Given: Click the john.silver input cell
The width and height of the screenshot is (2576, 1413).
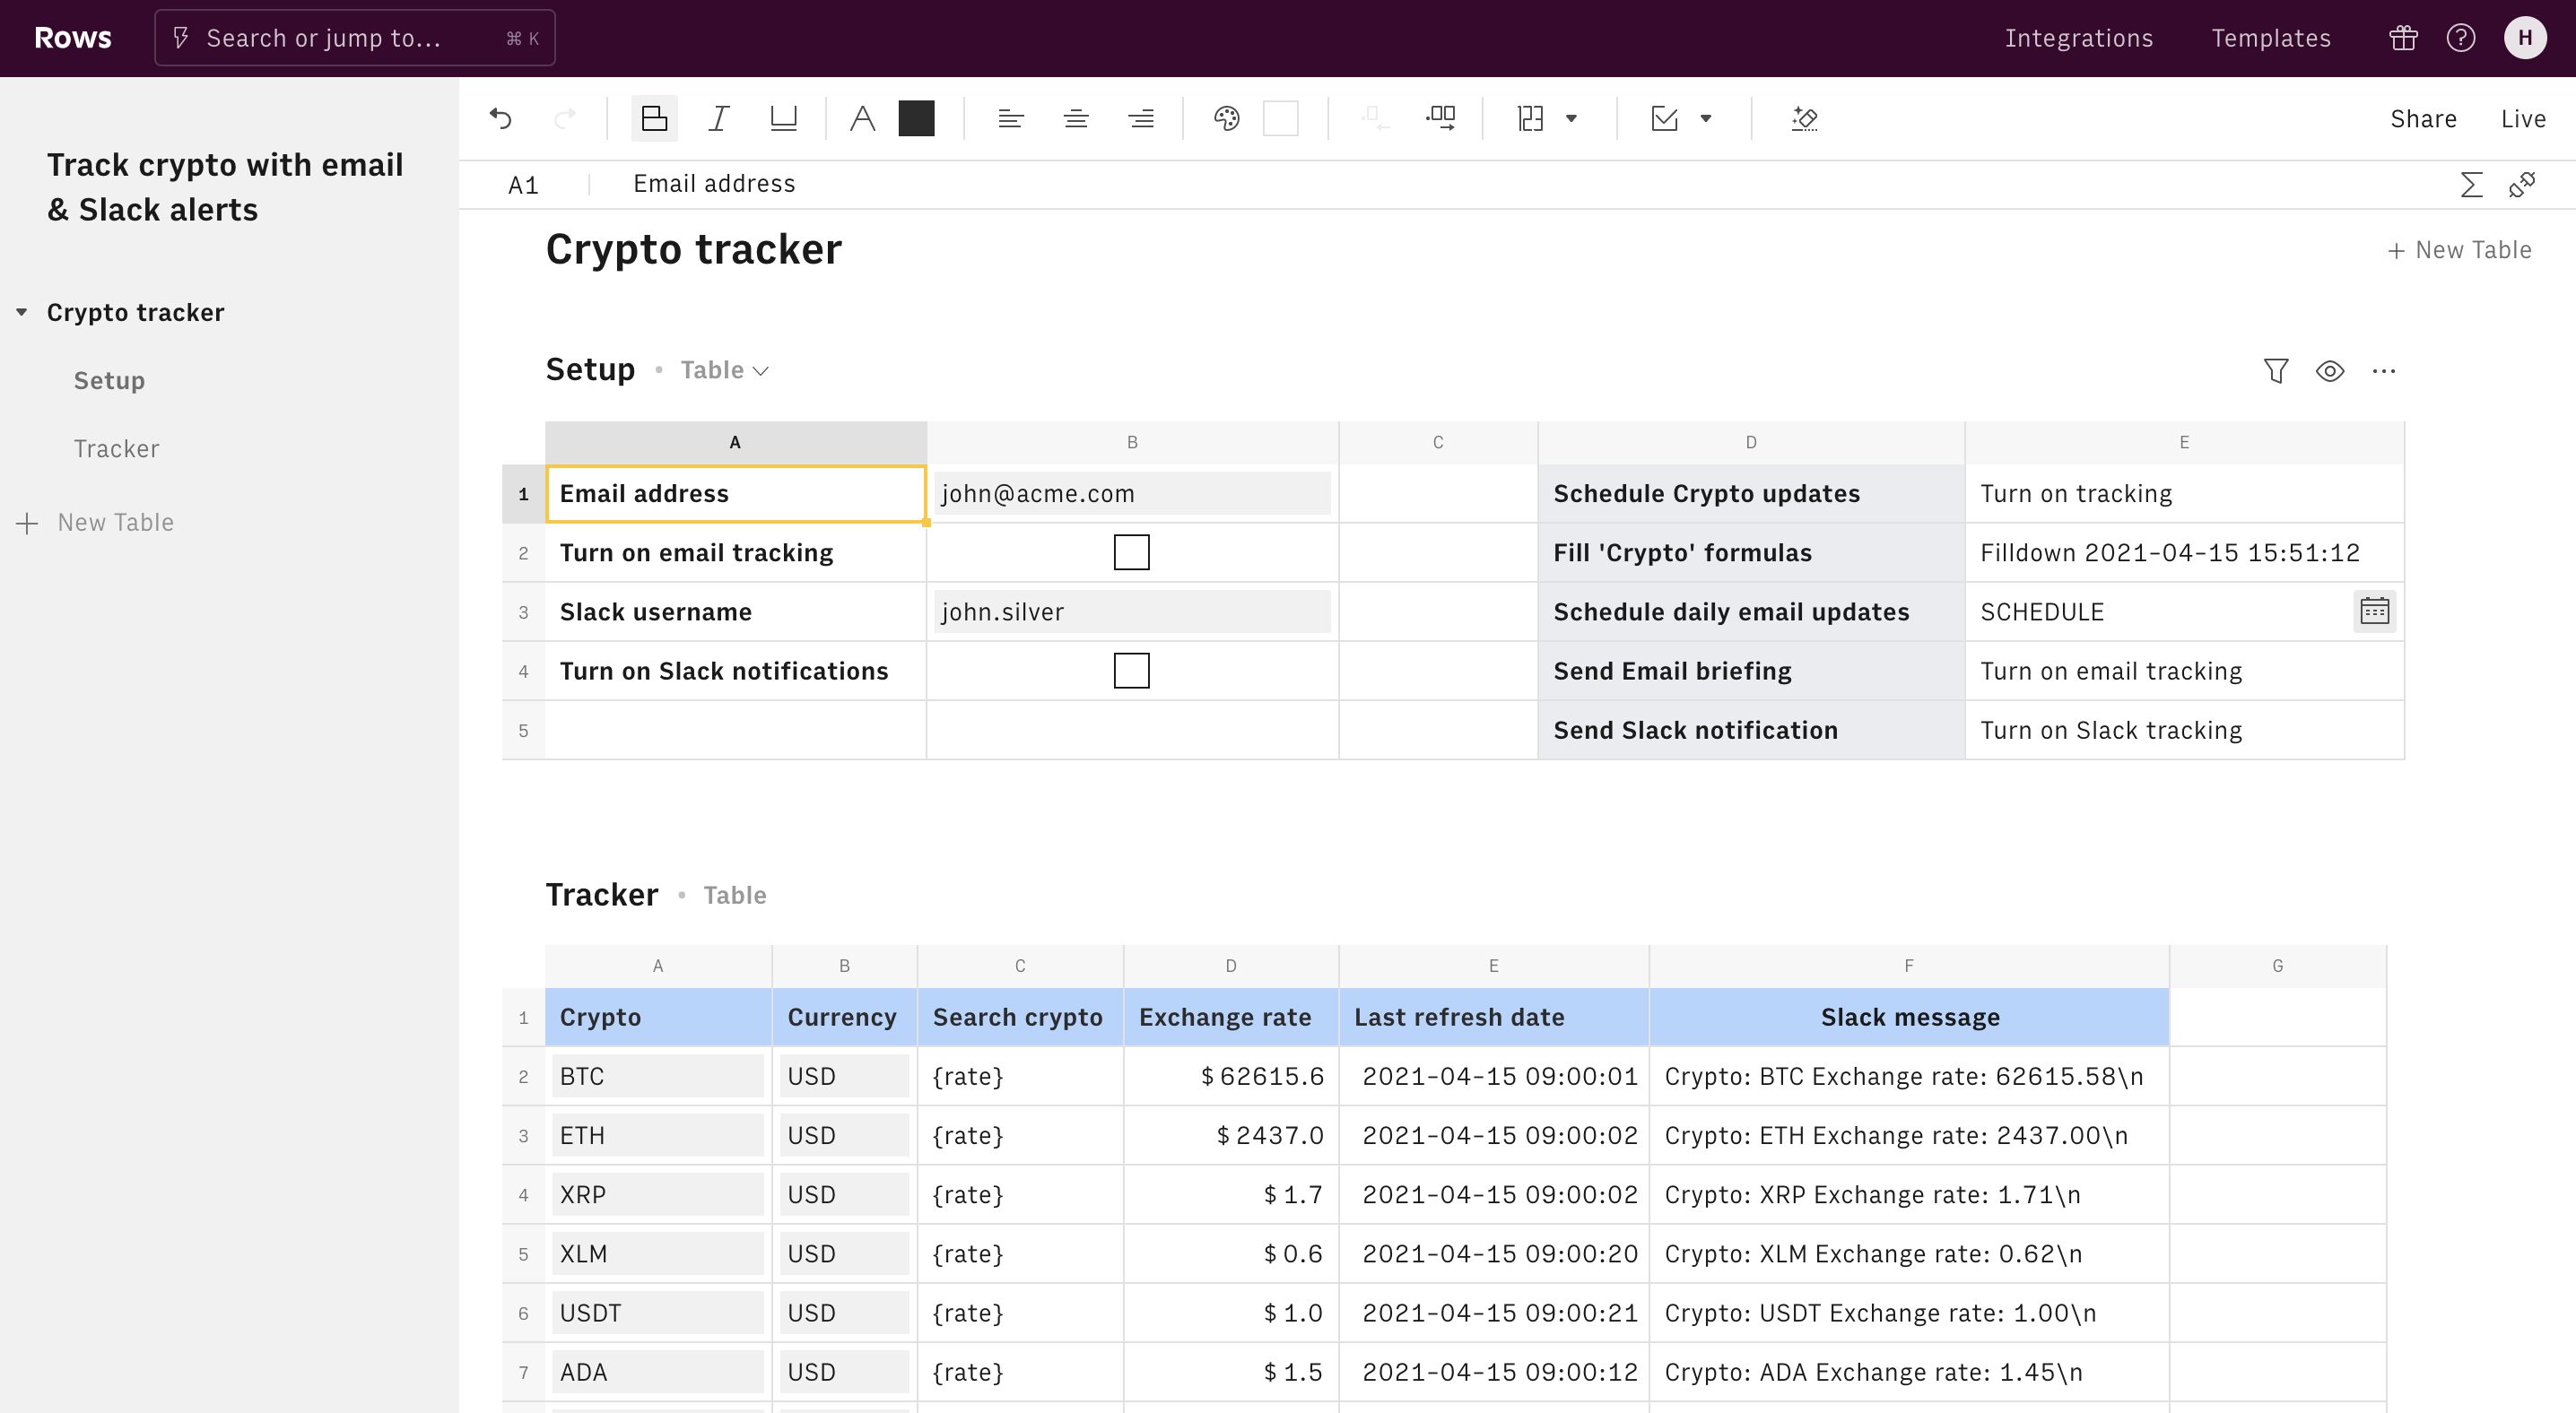Looking at the screenshot, I should 1132,611.
